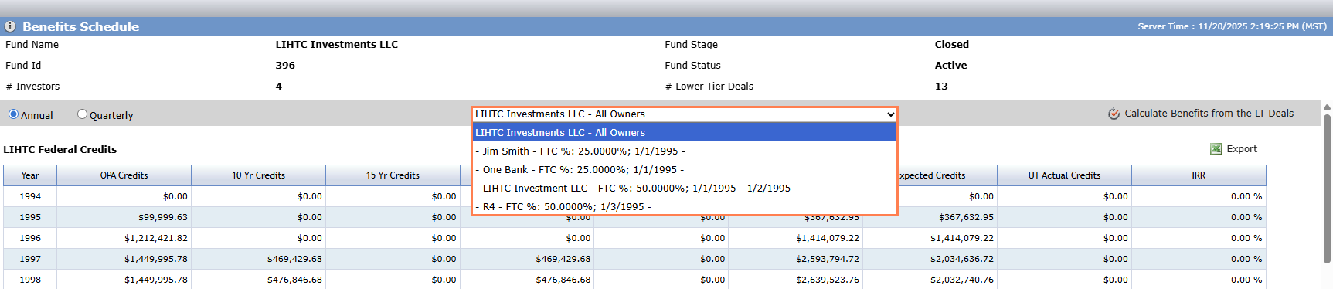Click the 1994 year cell

(30, 196)
